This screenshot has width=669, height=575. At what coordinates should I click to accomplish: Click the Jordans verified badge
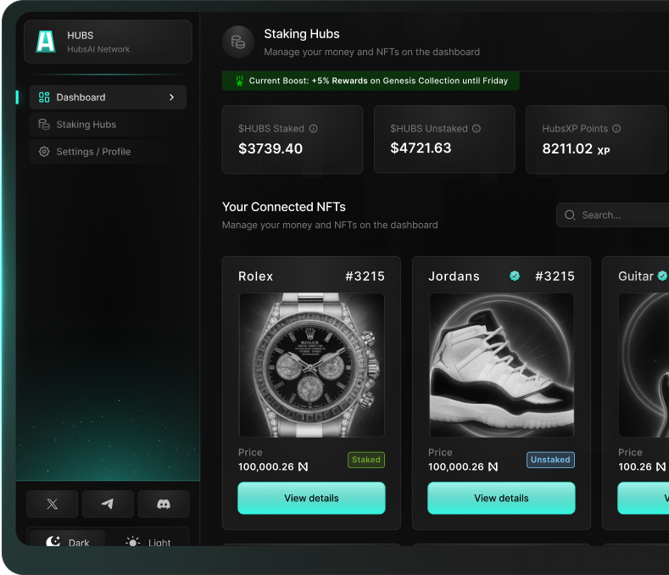point(515,276)
